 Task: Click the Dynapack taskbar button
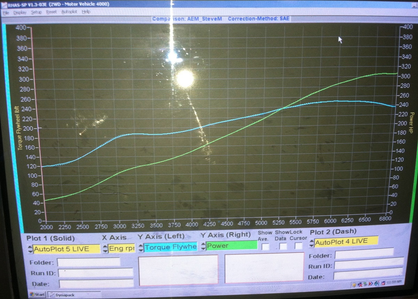pos(74,295)
